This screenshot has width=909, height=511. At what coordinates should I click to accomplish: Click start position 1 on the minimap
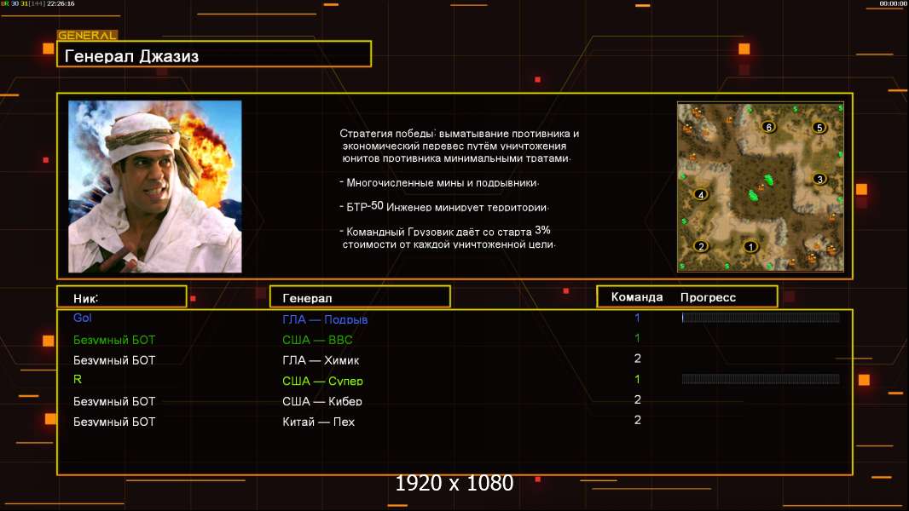pos(750,247)
